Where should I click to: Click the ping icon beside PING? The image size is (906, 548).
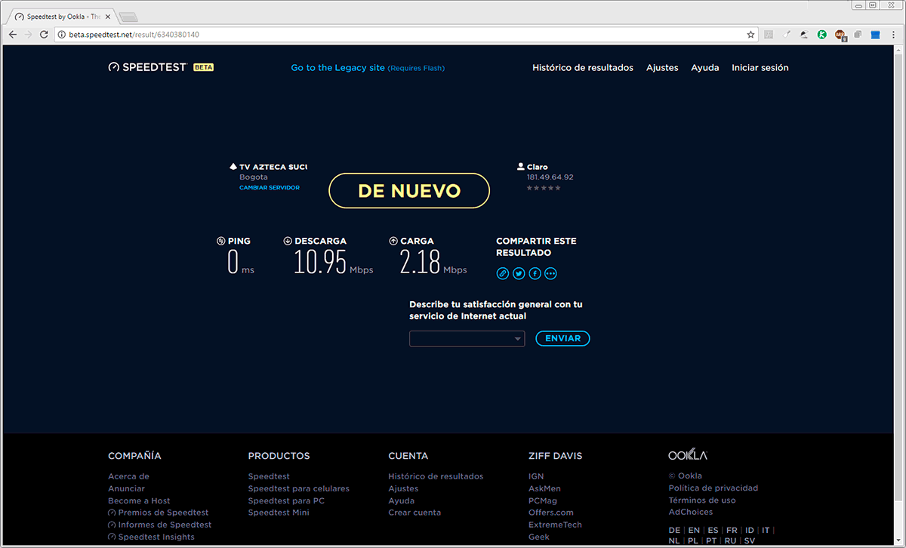pyautogui.click(x=220, y=242)
